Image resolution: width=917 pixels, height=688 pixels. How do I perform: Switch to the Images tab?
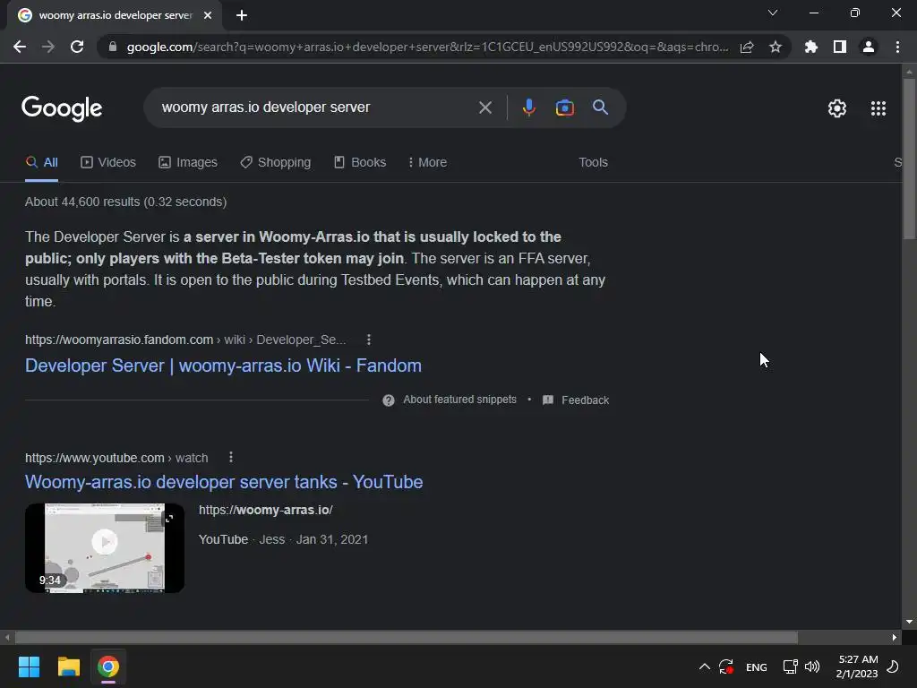188,163
